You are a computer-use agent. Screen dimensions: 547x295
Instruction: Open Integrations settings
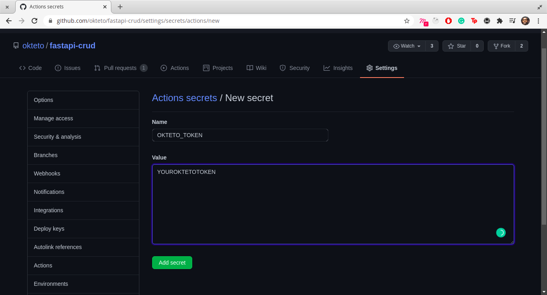(83, 210)
